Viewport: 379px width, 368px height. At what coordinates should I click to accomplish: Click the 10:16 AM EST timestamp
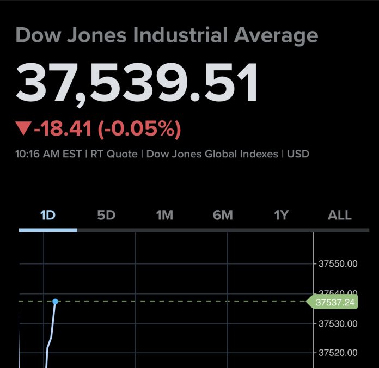point(47,154)
